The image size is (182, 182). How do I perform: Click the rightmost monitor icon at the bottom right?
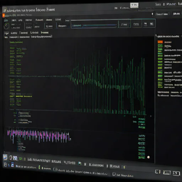(176, 173)
